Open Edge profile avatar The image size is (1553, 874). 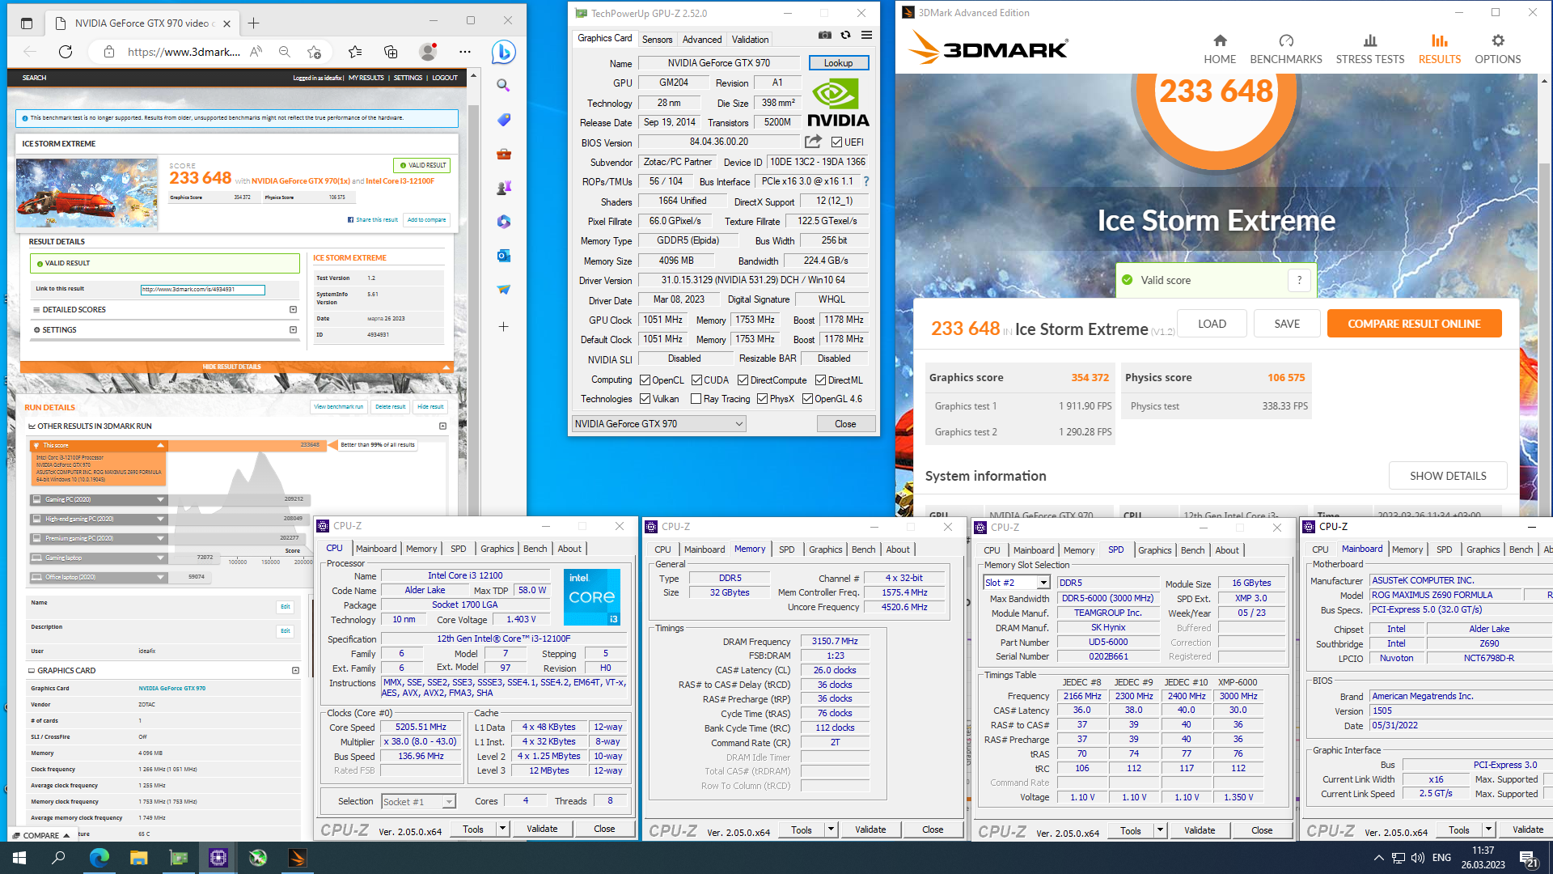(x=428, y=52)
